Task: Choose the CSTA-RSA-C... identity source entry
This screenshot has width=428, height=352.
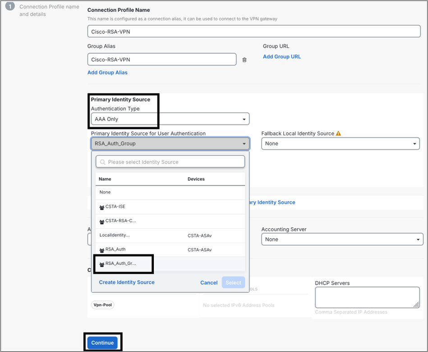Action: 120,221
